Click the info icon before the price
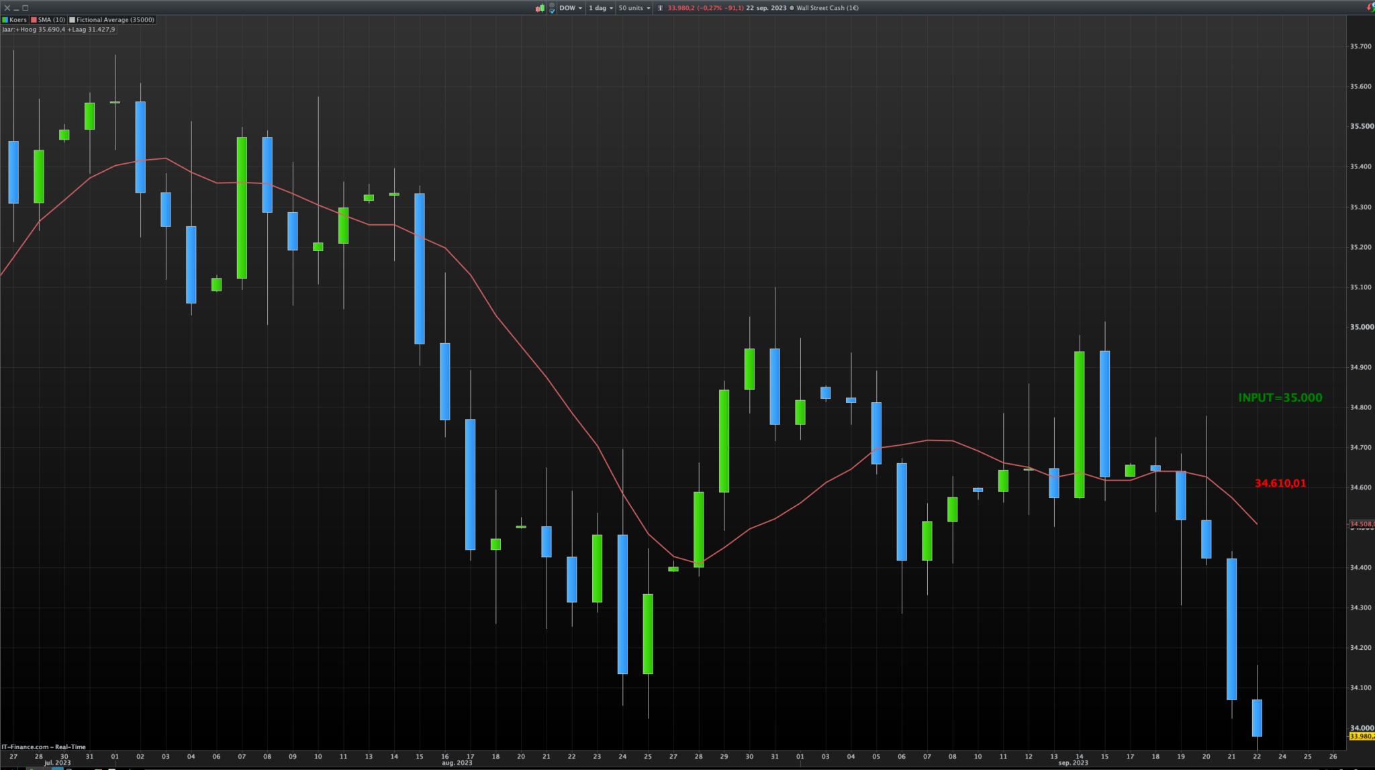The height and width of the screenshot is (770, 1375). 660,8
